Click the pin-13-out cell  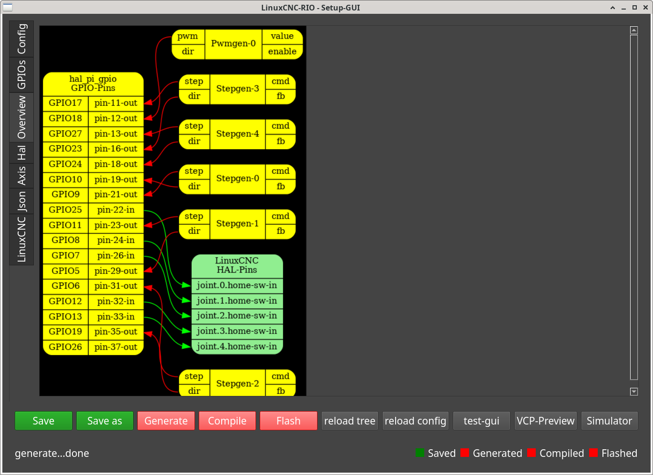(116, 134)
